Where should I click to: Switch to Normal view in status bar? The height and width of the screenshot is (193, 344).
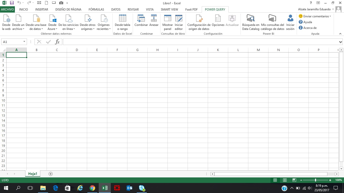(x=275, y=180)
